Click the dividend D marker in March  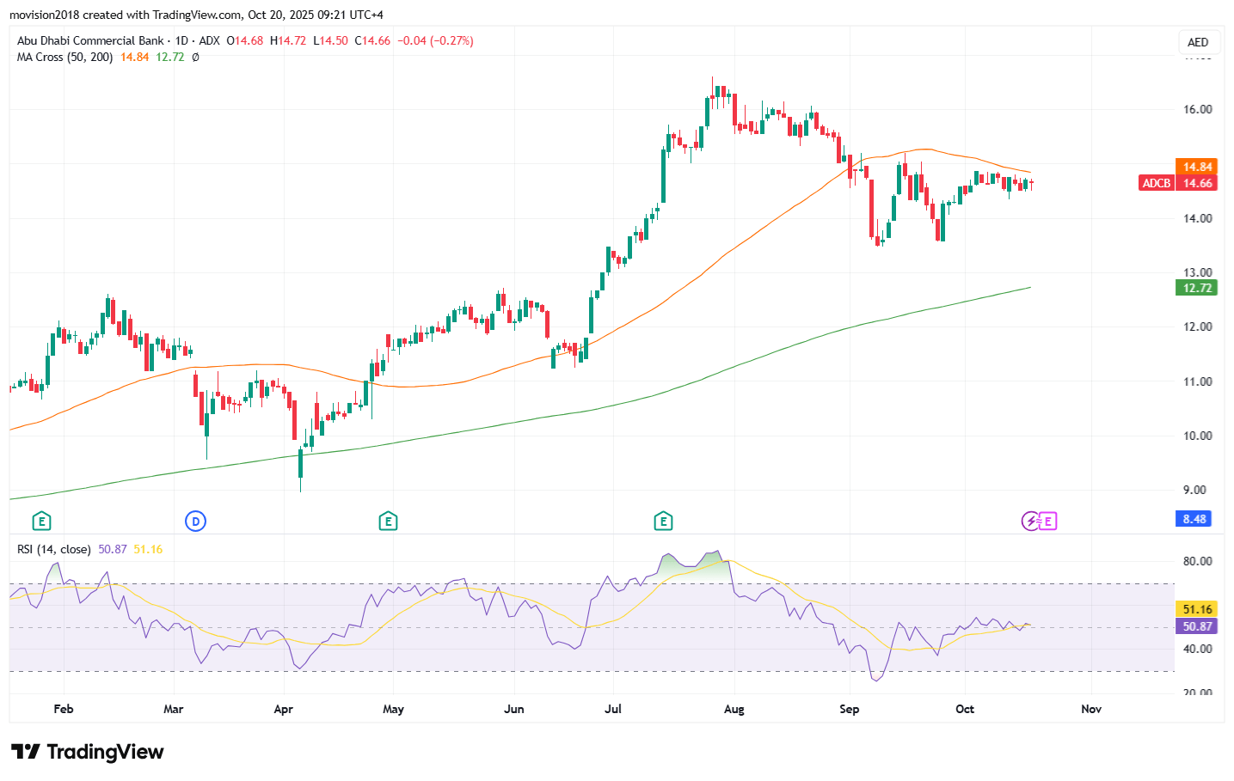pyautogui.click(x=196, y=521)
